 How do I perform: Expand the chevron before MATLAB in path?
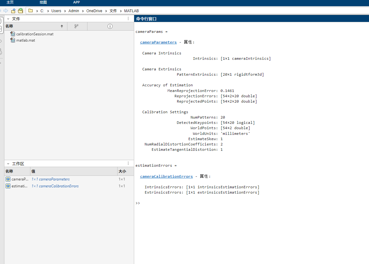(121, 11)
